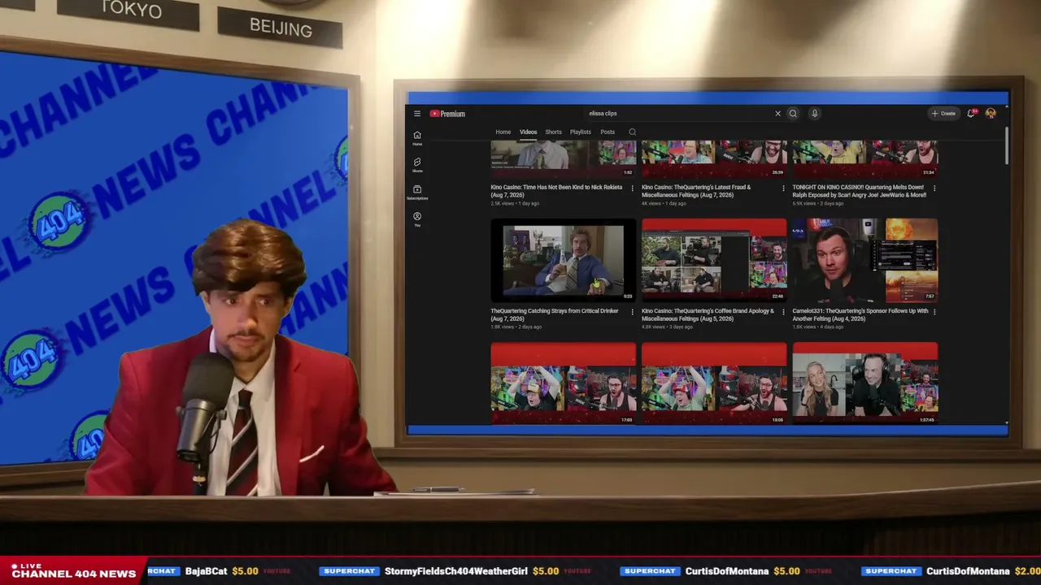Open the account avatar menu
Image resolution: width=1041 pixels, height=585 pixels.
coord(991,114)
